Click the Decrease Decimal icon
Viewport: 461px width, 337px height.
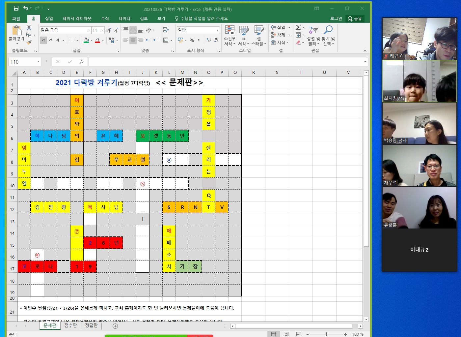(x=216, y=40)
